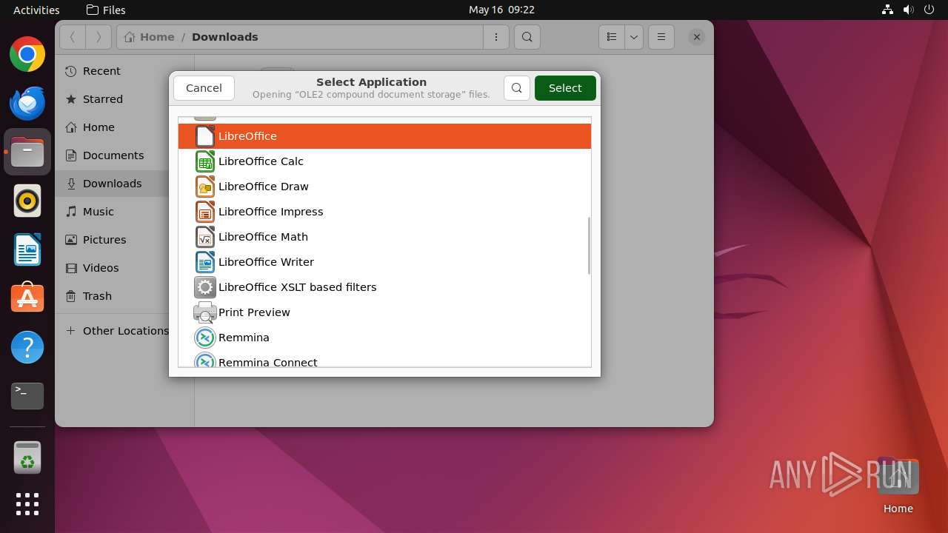The height and width of the screenshot is (533, 948).
Task: Click the LibreOffice Math icon
Action: [205, 237]
